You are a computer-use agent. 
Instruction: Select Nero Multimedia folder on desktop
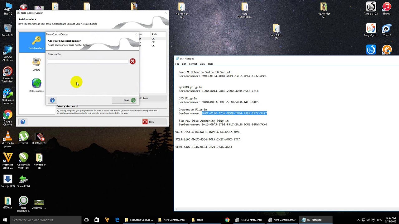(245, 10)
